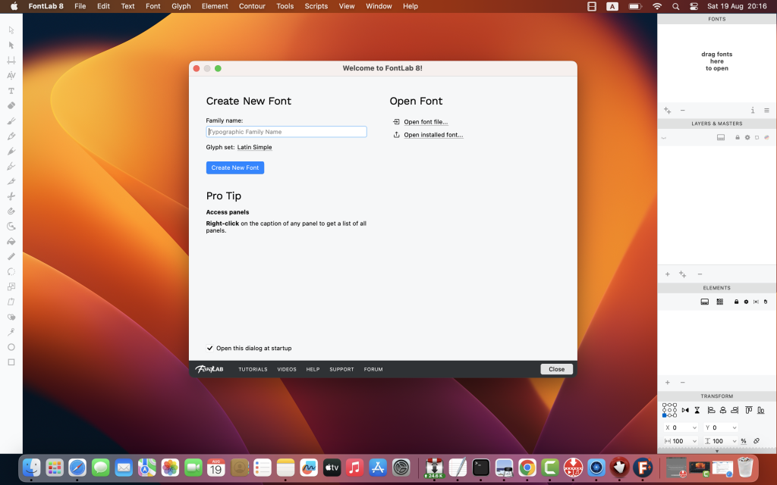Click the color flag icon in Layers & Masters
The height and width of the screenshot is (485, 777).
coord(766,138)
